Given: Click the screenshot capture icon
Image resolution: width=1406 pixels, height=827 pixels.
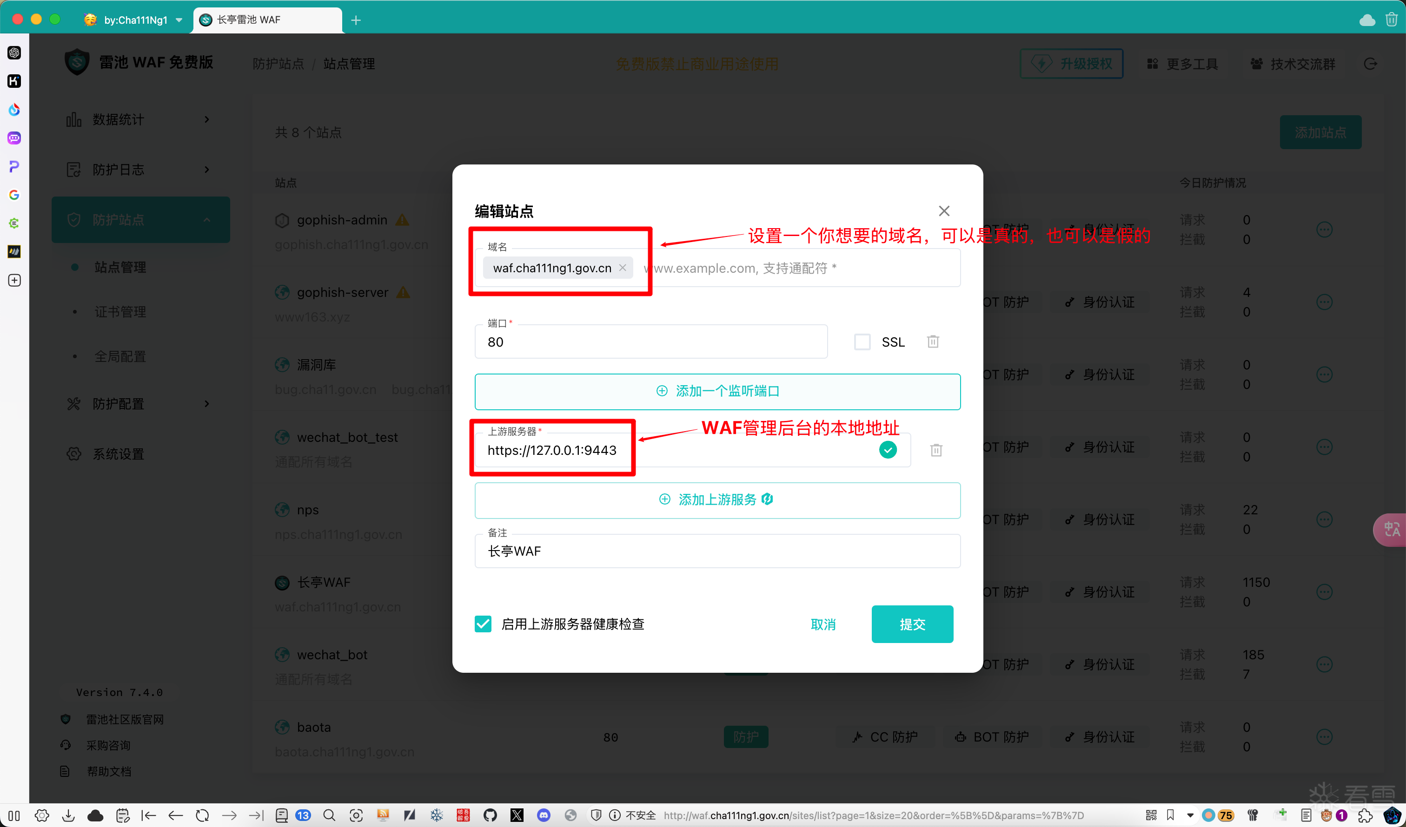Looking at the screenshot, I should pyautogui.click(x=356, y=816).
